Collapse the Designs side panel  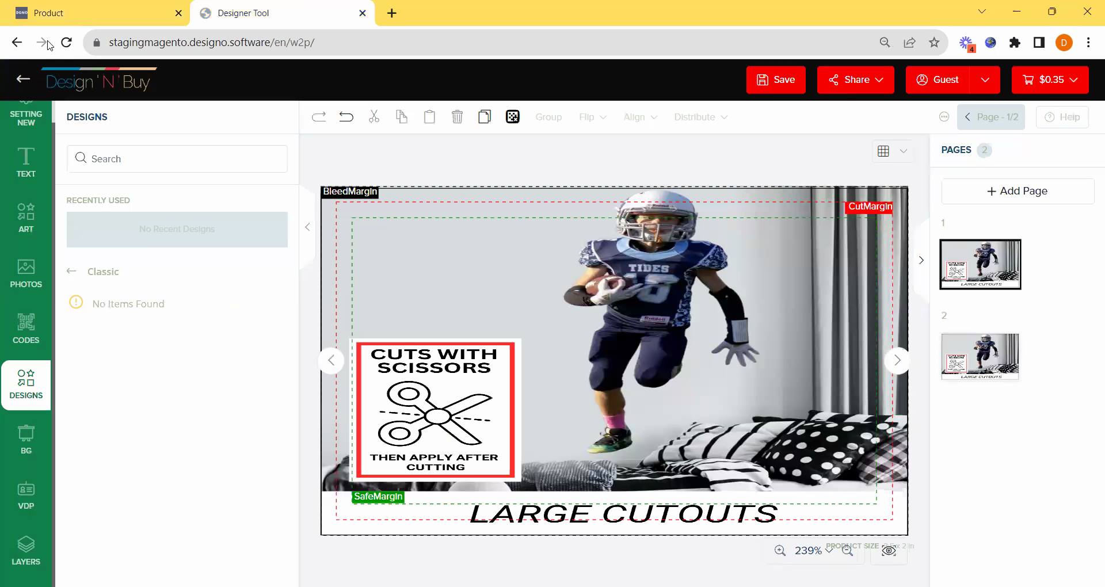coord(307,227)
